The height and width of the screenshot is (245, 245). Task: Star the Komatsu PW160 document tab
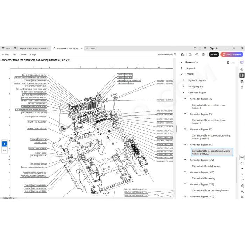coord(54,48)
